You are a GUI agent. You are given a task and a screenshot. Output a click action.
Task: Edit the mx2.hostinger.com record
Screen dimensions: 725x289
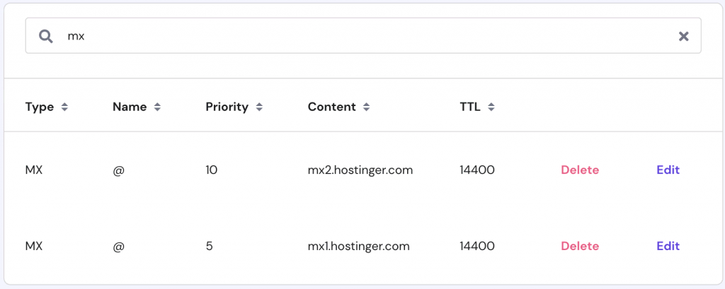coord(668,170)
